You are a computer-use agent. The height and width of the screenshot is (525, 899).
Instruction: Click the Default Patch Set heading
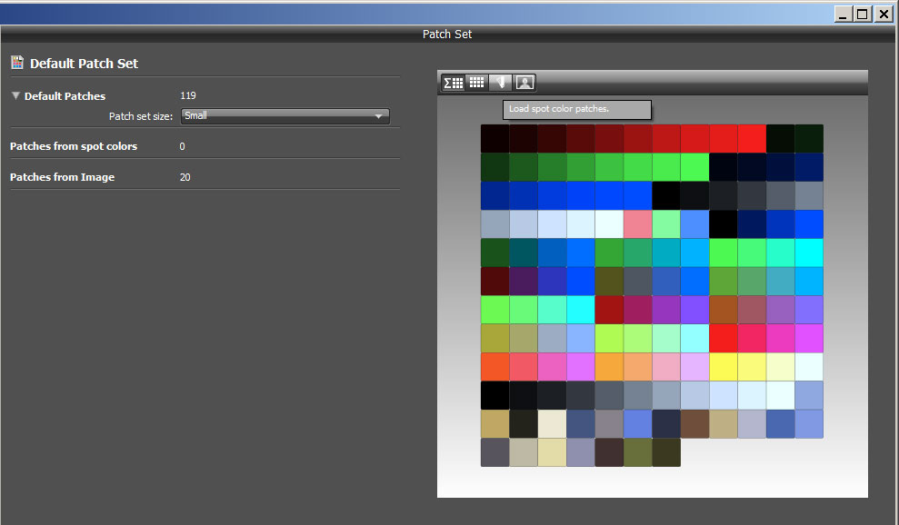point(84,64)
